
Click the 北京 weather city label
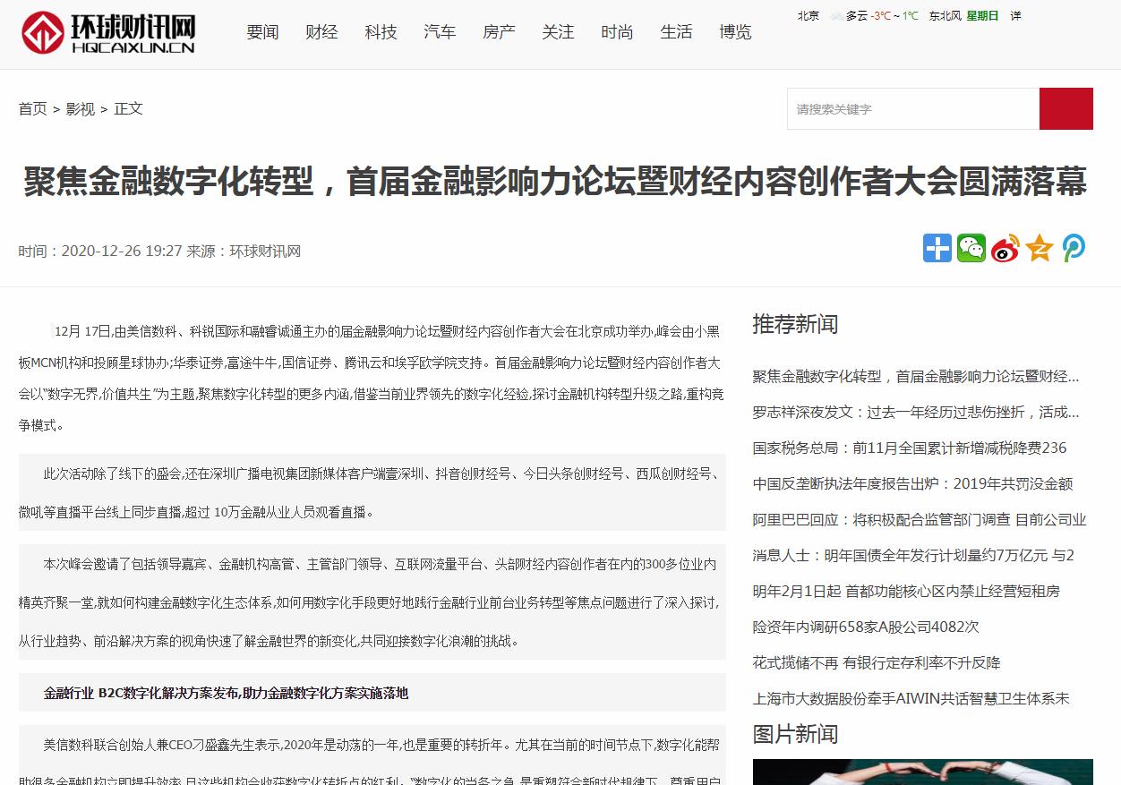(808, 15)
